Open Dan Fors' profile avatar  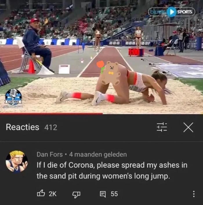click(17, 161)
